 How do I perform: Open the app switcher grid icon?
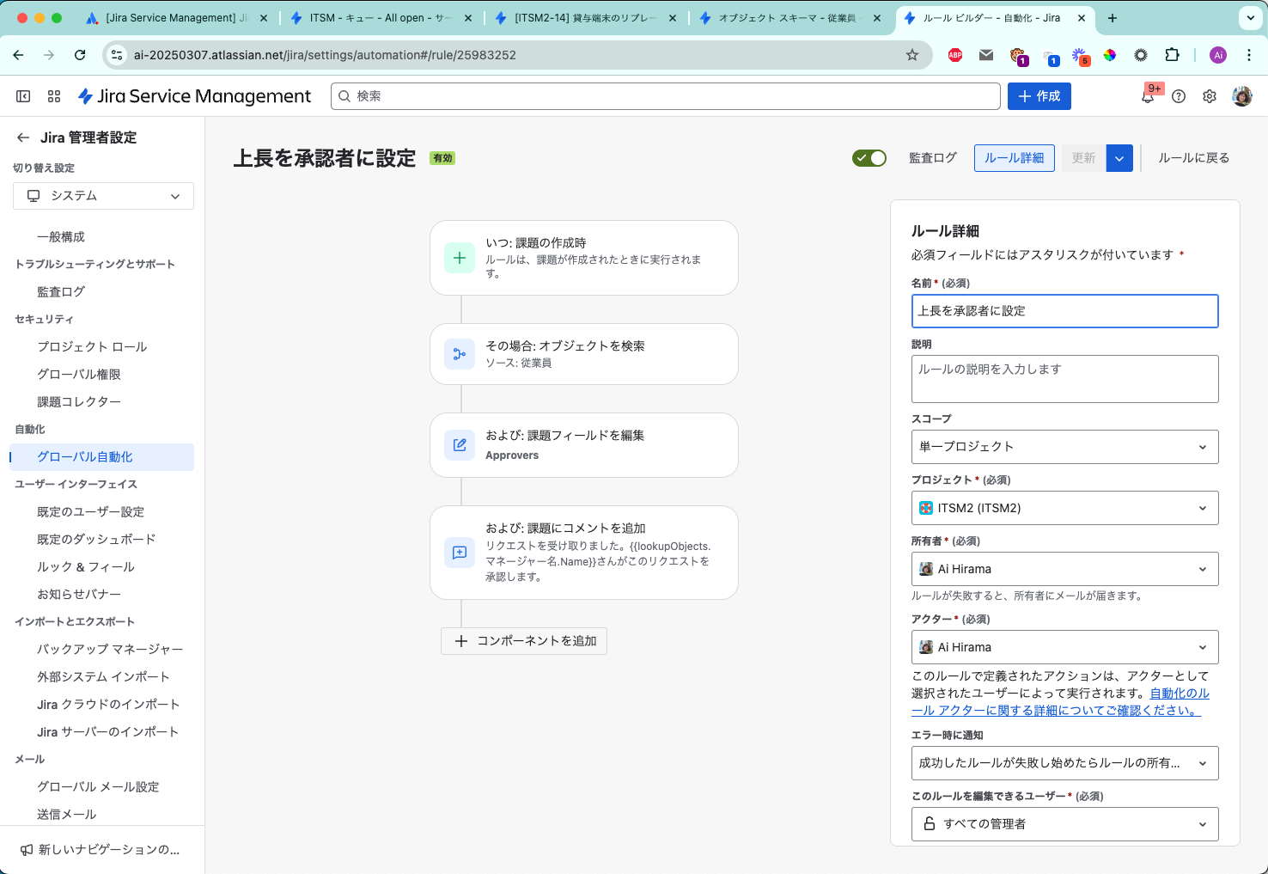(x=54, y=96)
